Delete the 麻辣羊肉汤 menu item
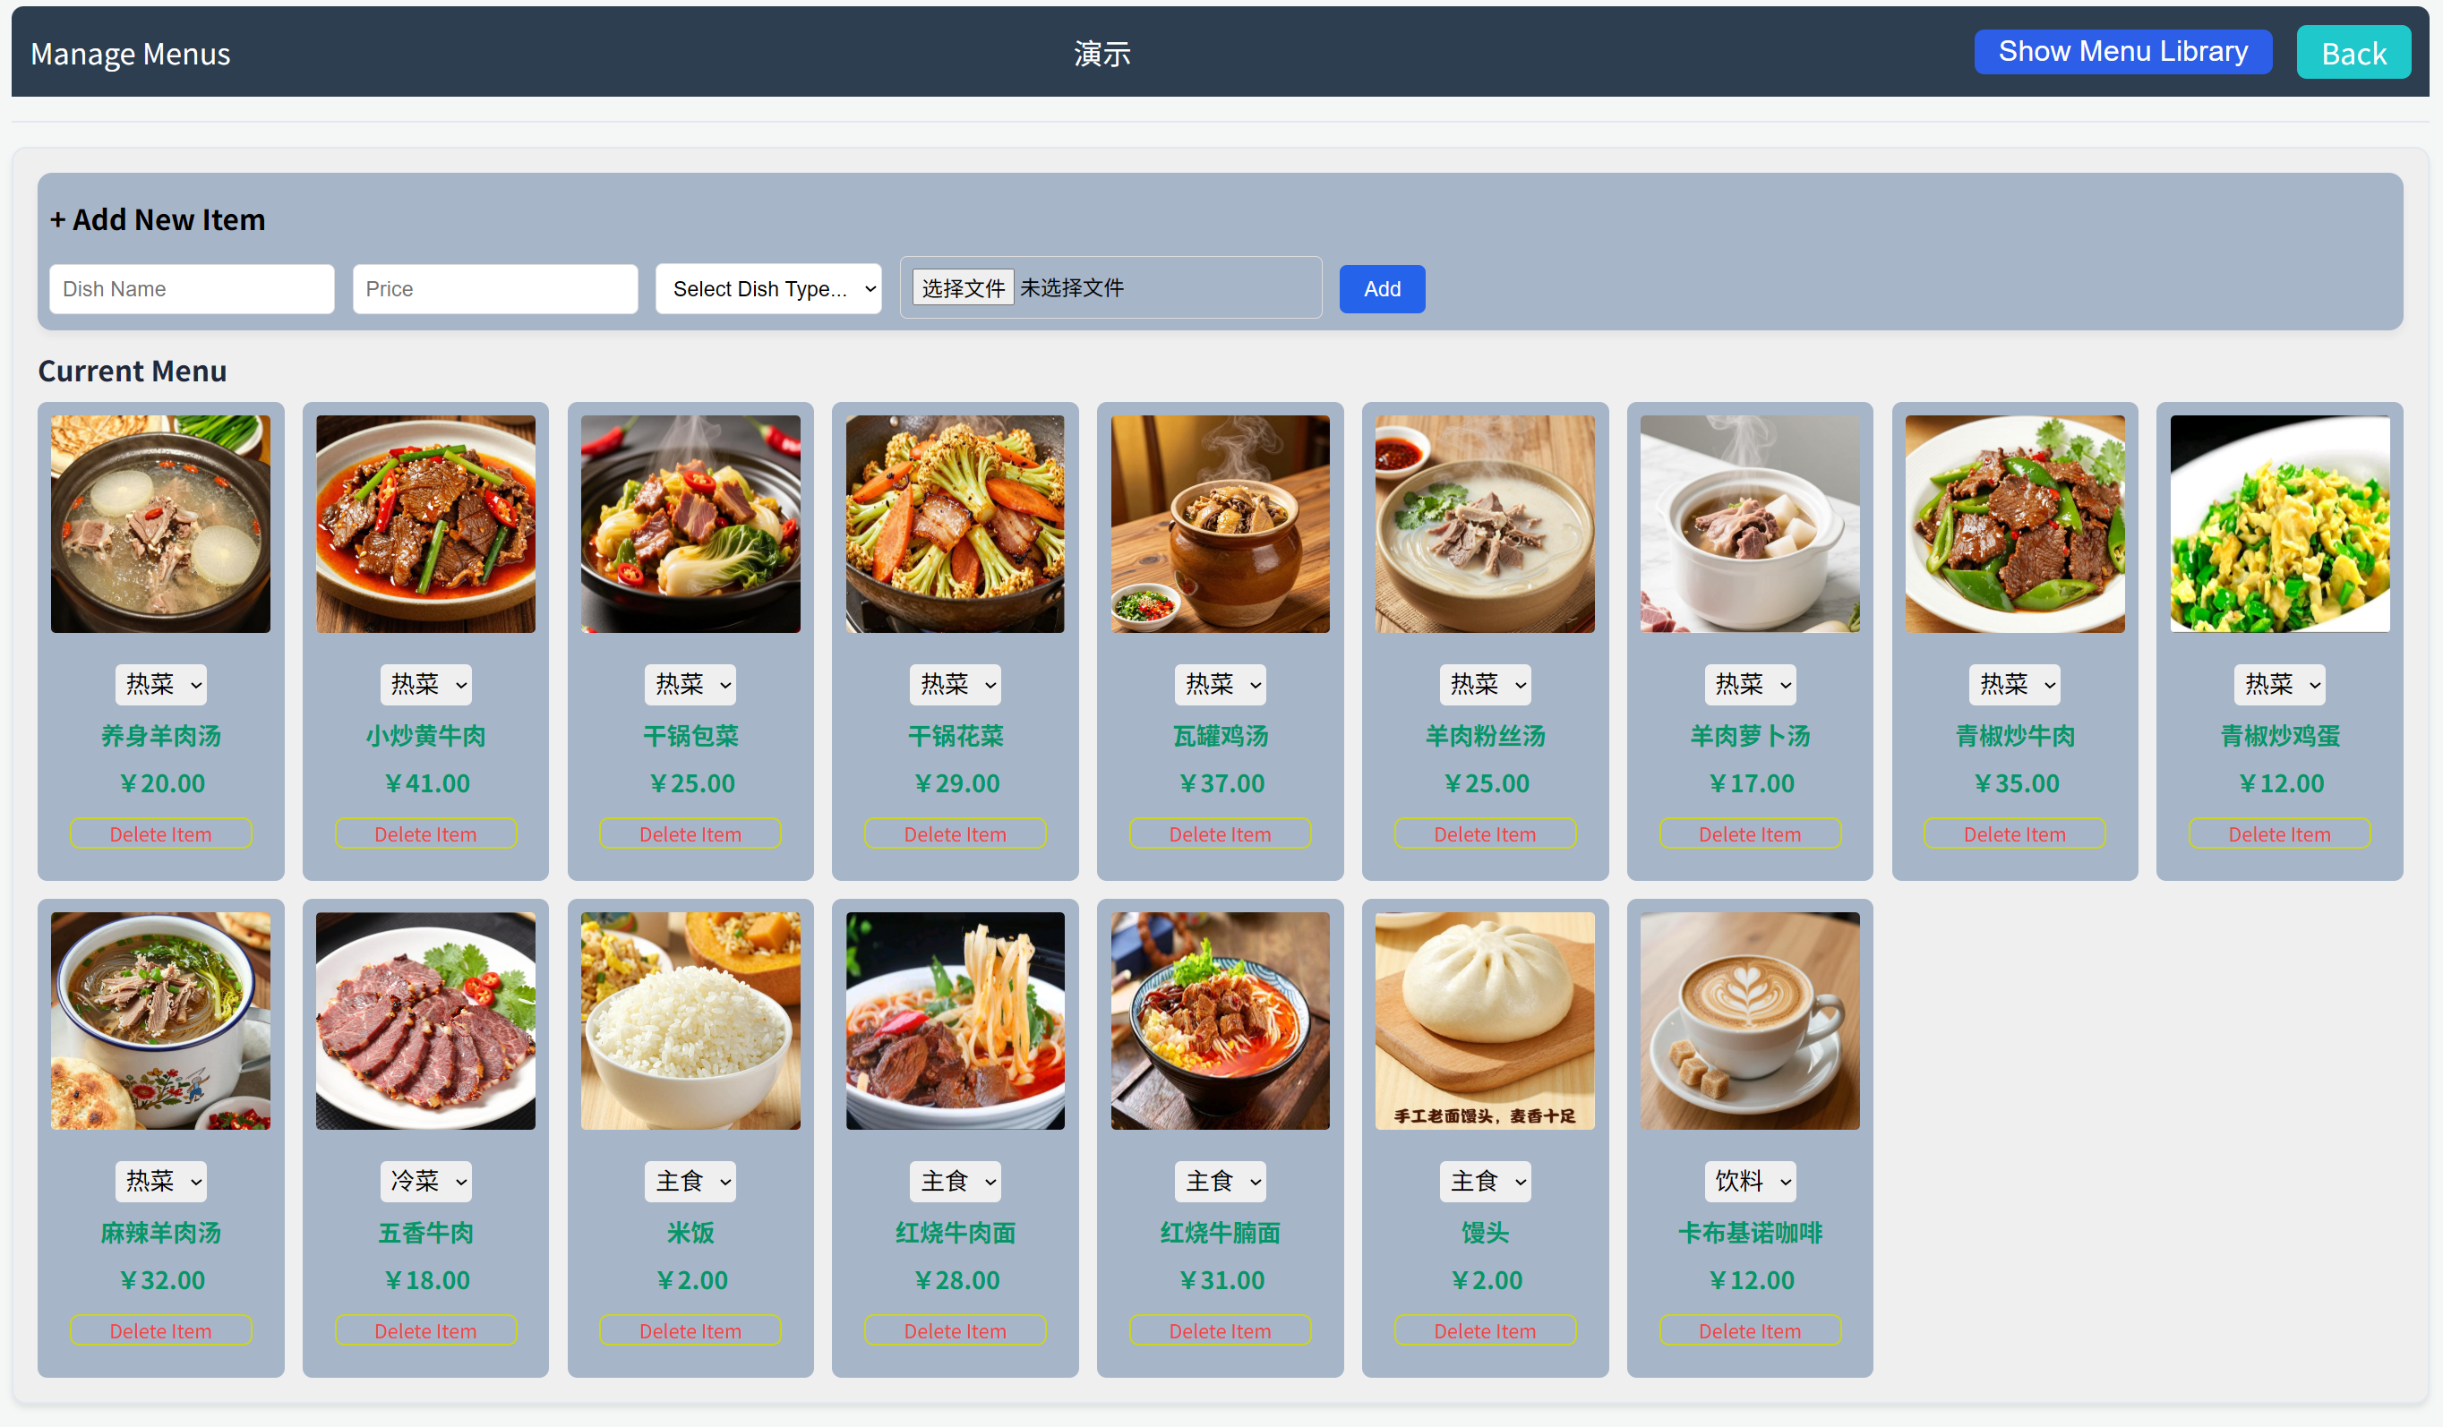Viewport: 2443px width, 1427px height. coord(160,1330)
